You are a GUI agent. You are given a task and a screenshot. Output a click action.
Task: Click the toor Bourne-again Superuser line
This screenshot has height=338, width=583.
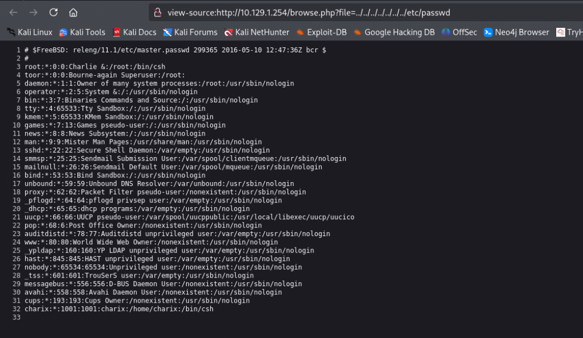105,75
